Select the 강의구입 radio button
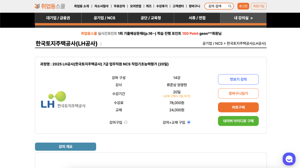The height and width of the screenshot is (168, 300). (x=126, y=122)
